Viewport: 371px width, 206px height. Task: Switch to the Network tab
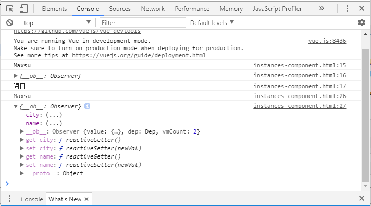(153, 9)
